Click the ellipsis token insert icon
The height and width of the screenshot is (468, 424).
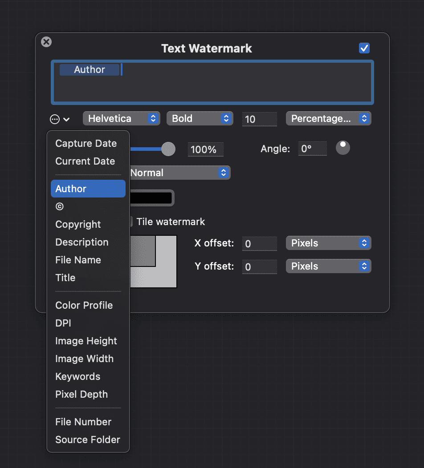click(x=54, y=119)
